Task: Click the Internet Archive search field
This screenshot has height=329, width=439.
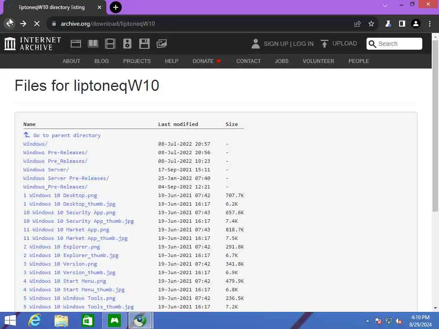Action: [394, 44]
